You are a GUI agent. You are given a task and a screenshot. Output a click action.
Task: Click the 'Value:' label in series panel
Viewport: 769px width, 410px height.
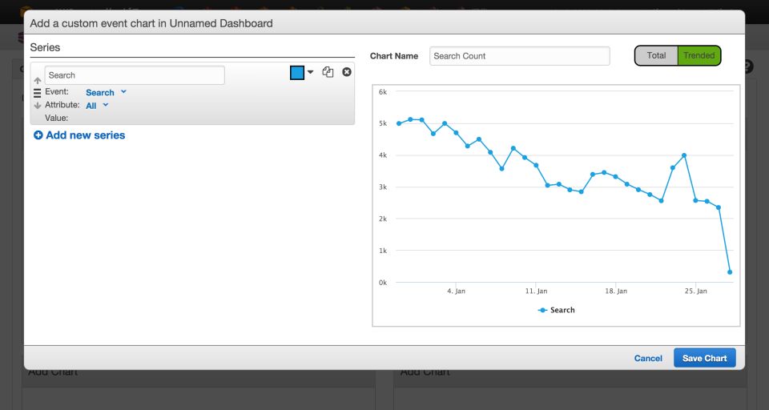pos(56,118)
